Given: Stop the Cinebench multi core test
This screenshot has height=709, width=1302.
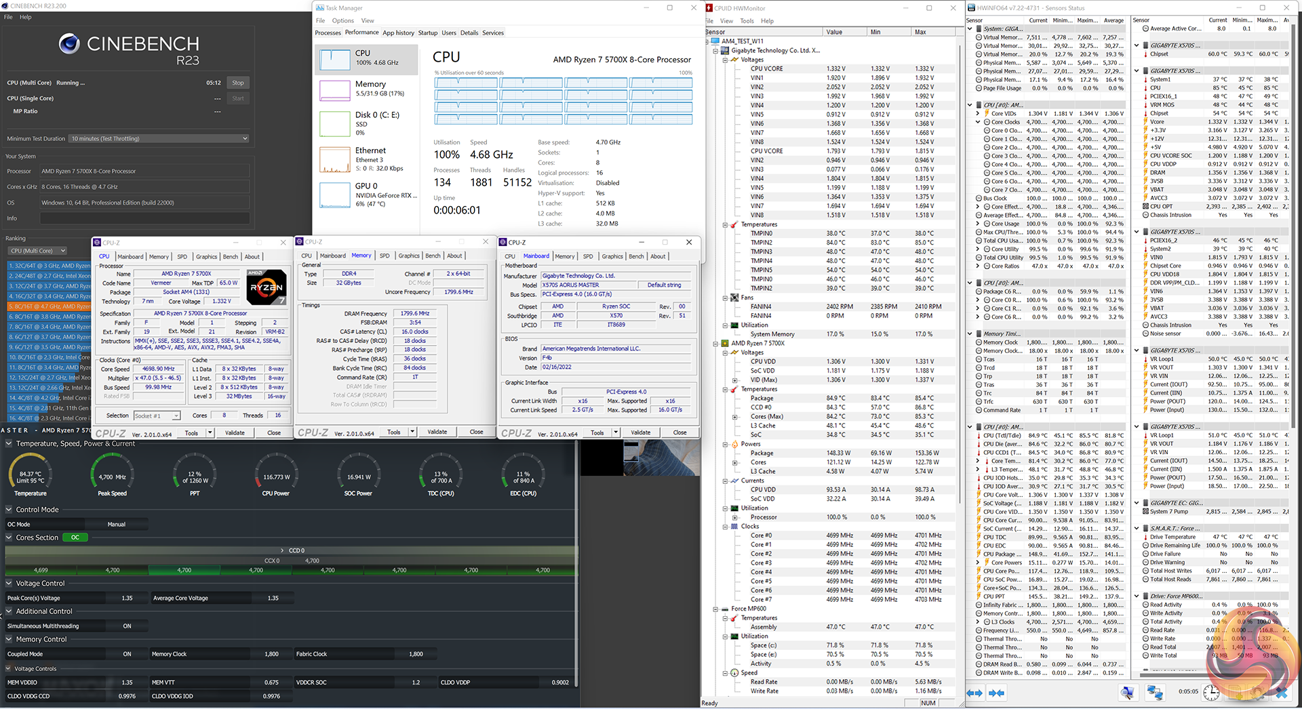Looking at the screenshot, I should coord(238,83).
